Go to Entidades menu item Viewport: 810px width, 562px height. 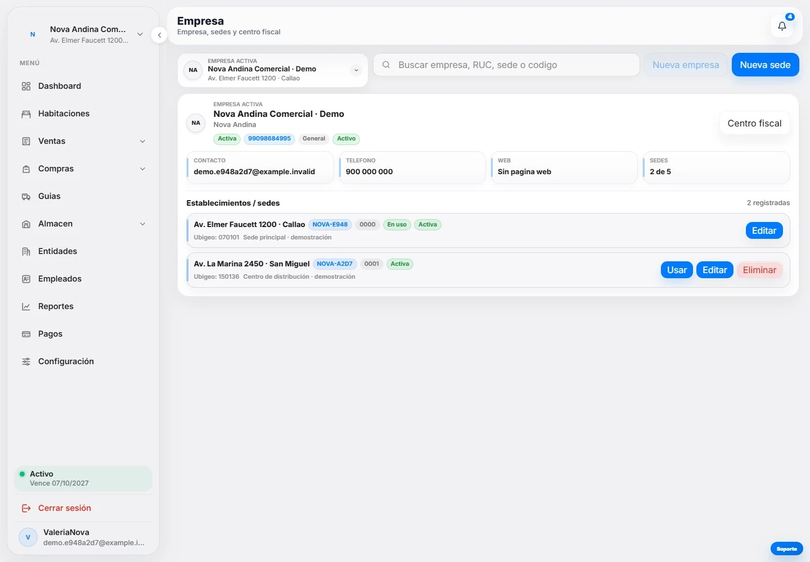pyautogui.click(x=83, y=251)
